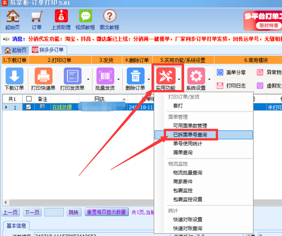
Task: Click the flag icon in order row 1
Action: tap(42, 107)
